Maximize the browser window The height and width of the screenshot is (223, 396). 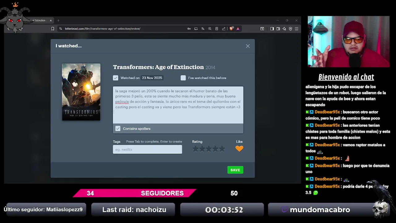tap(287, 20)
